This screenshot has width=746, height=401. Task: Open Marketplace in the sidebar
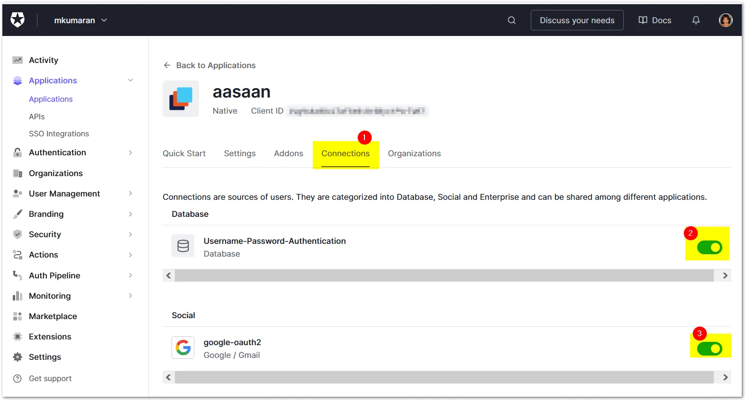(x=53, y=316)
